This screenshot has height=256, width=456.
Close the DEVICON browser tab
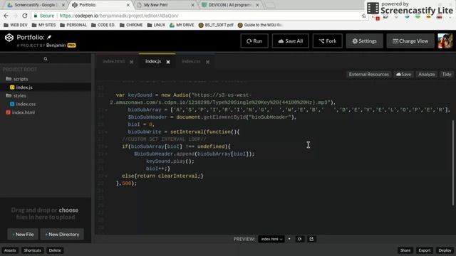click(257, 5)
